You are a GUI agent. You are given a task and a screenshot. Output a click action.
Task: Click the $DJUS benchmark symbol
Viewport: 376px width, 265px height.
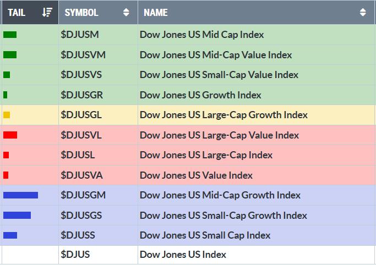(x=75, y=255)
